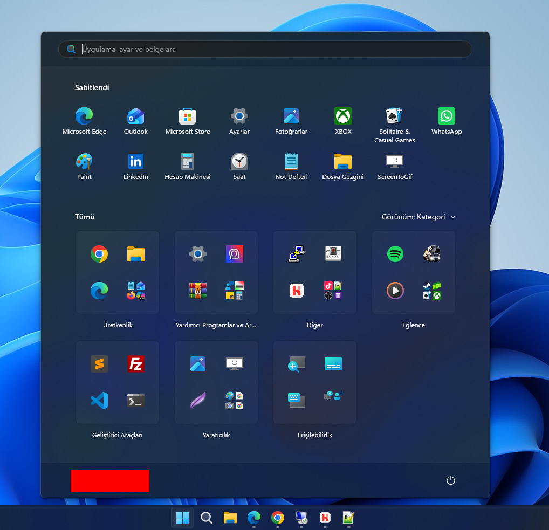549x530 pixels.
Task: Switch to Chrome on the taskbar
Action: pyautogui.click(x=278, y=518)
